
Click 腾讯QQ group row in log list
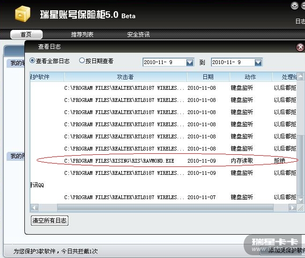pos(37,185)
